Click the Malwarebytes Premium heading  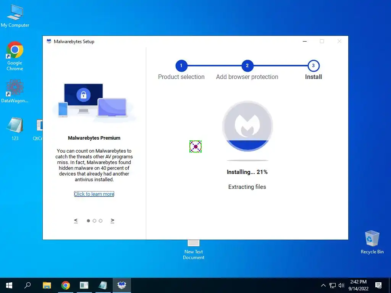[94, 138]
